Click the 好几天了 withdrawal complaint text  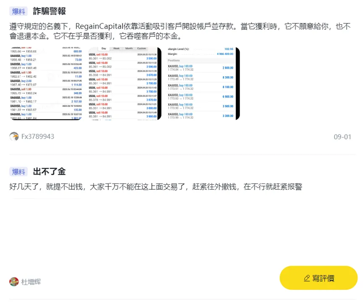tap(156, 187)
